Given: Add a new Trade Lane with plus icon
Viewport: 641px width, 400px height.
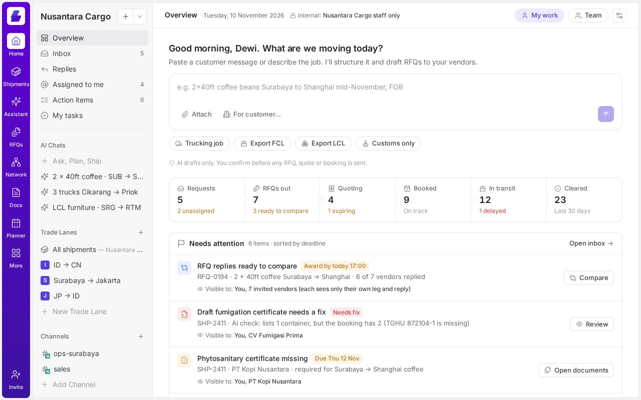Looking at the screenshot, I should pyautogui.click(x=141, y=232).
